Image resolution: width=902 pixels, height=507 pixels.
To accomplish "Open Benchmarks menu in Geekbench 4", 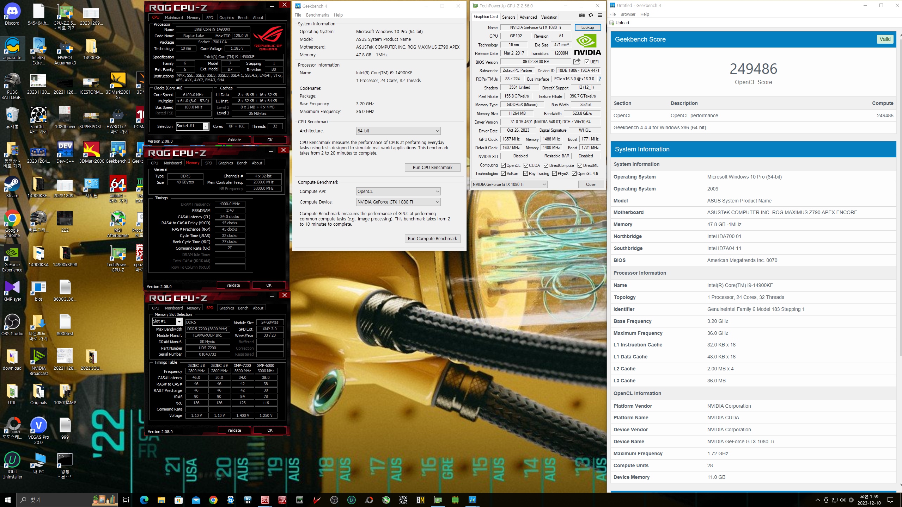I will (317, 15).
